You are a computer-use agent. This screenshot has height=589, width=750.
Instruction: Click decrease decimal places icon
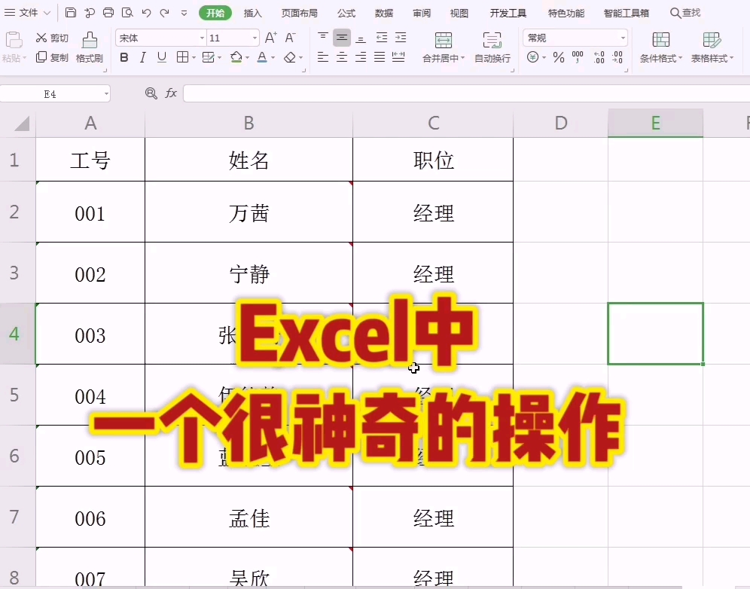click(x=617, y=57)
